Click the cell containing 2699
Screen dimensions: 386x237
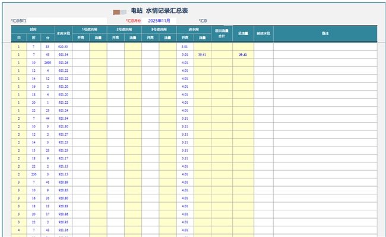(x=48, y=62)
